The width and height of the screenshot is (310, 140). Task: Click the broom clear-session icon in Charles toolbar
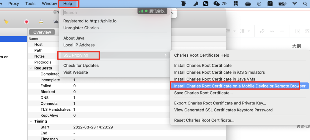6,22
